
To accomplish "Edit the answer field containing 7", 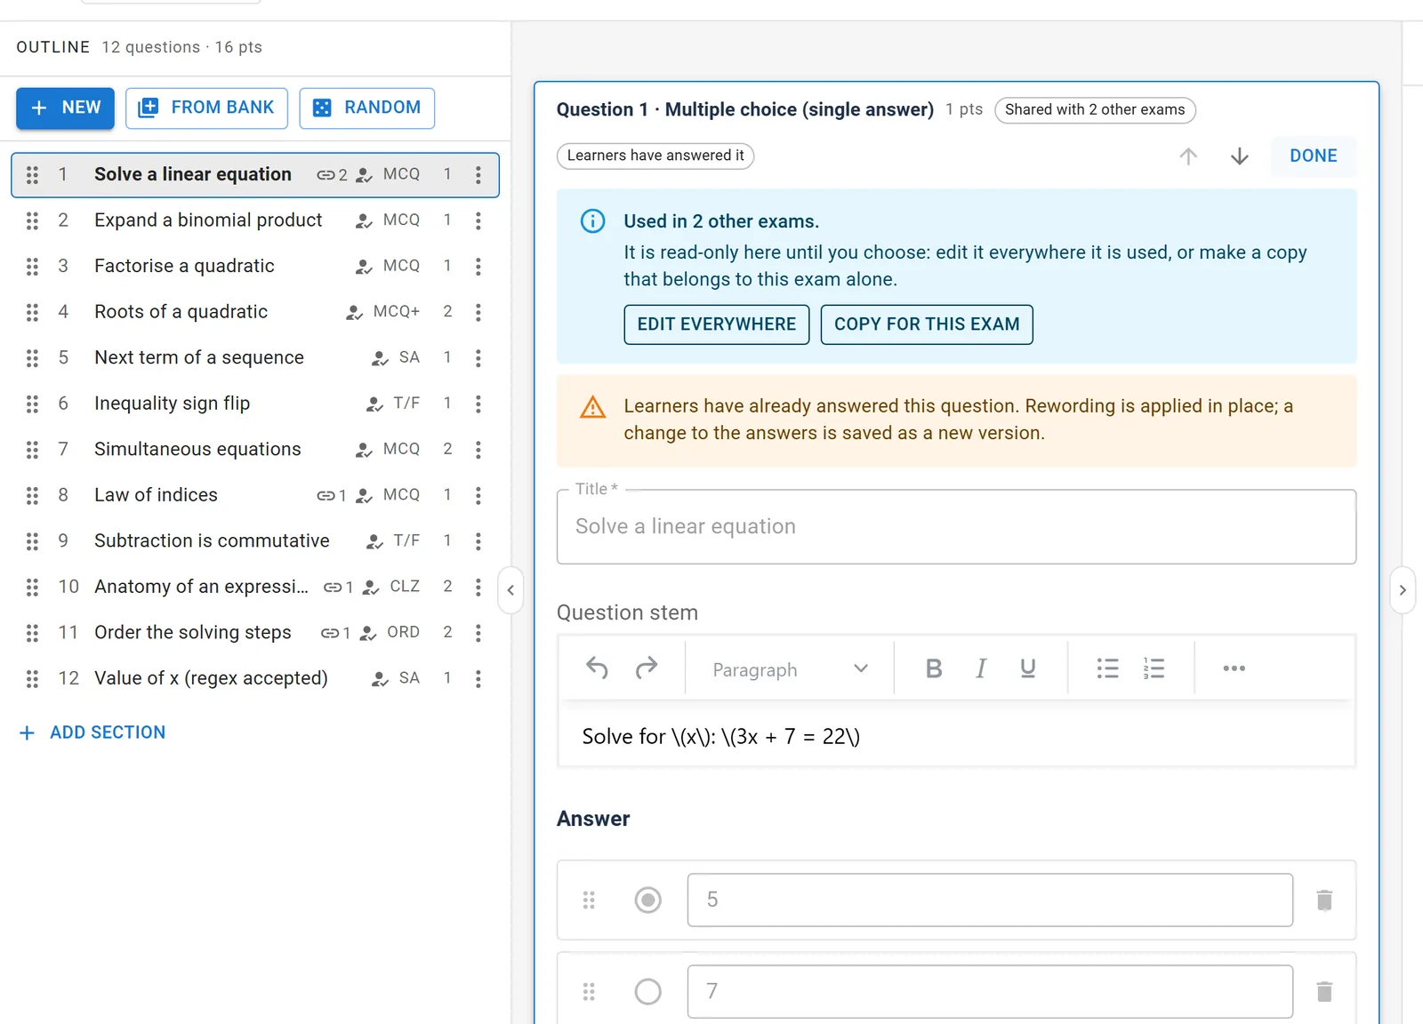I will click(990, 991).
